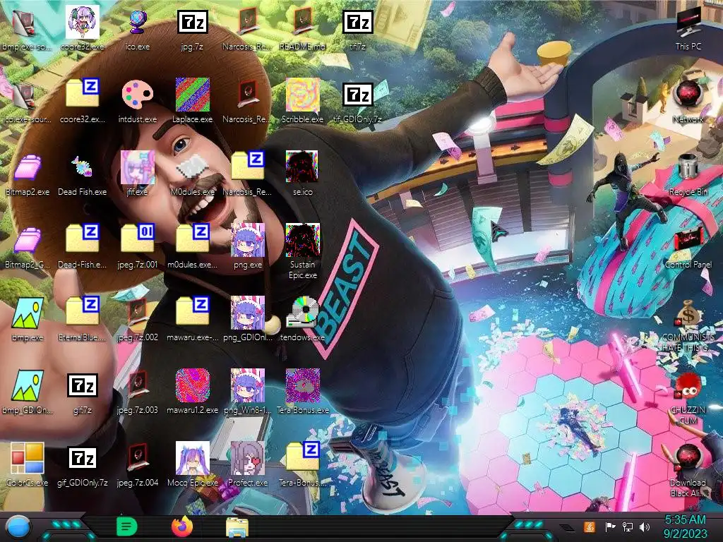Select the png_GDIOnl... icon
Viewport: 723px width, 542px height.
point(248,313)
